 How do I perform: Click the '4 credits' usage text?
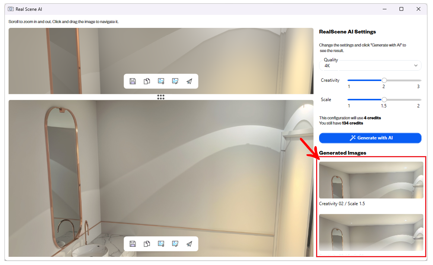(372, 118)
